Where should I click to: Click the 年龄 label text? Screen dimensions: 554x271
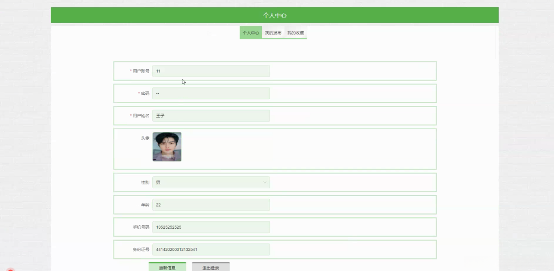(x=145, y=205)
